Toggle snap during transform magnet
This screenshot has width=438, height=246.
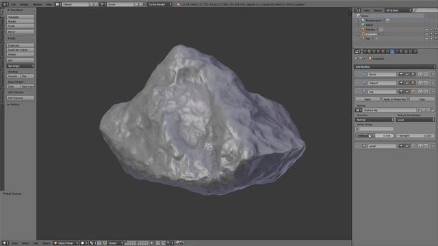tap(164, 243)
